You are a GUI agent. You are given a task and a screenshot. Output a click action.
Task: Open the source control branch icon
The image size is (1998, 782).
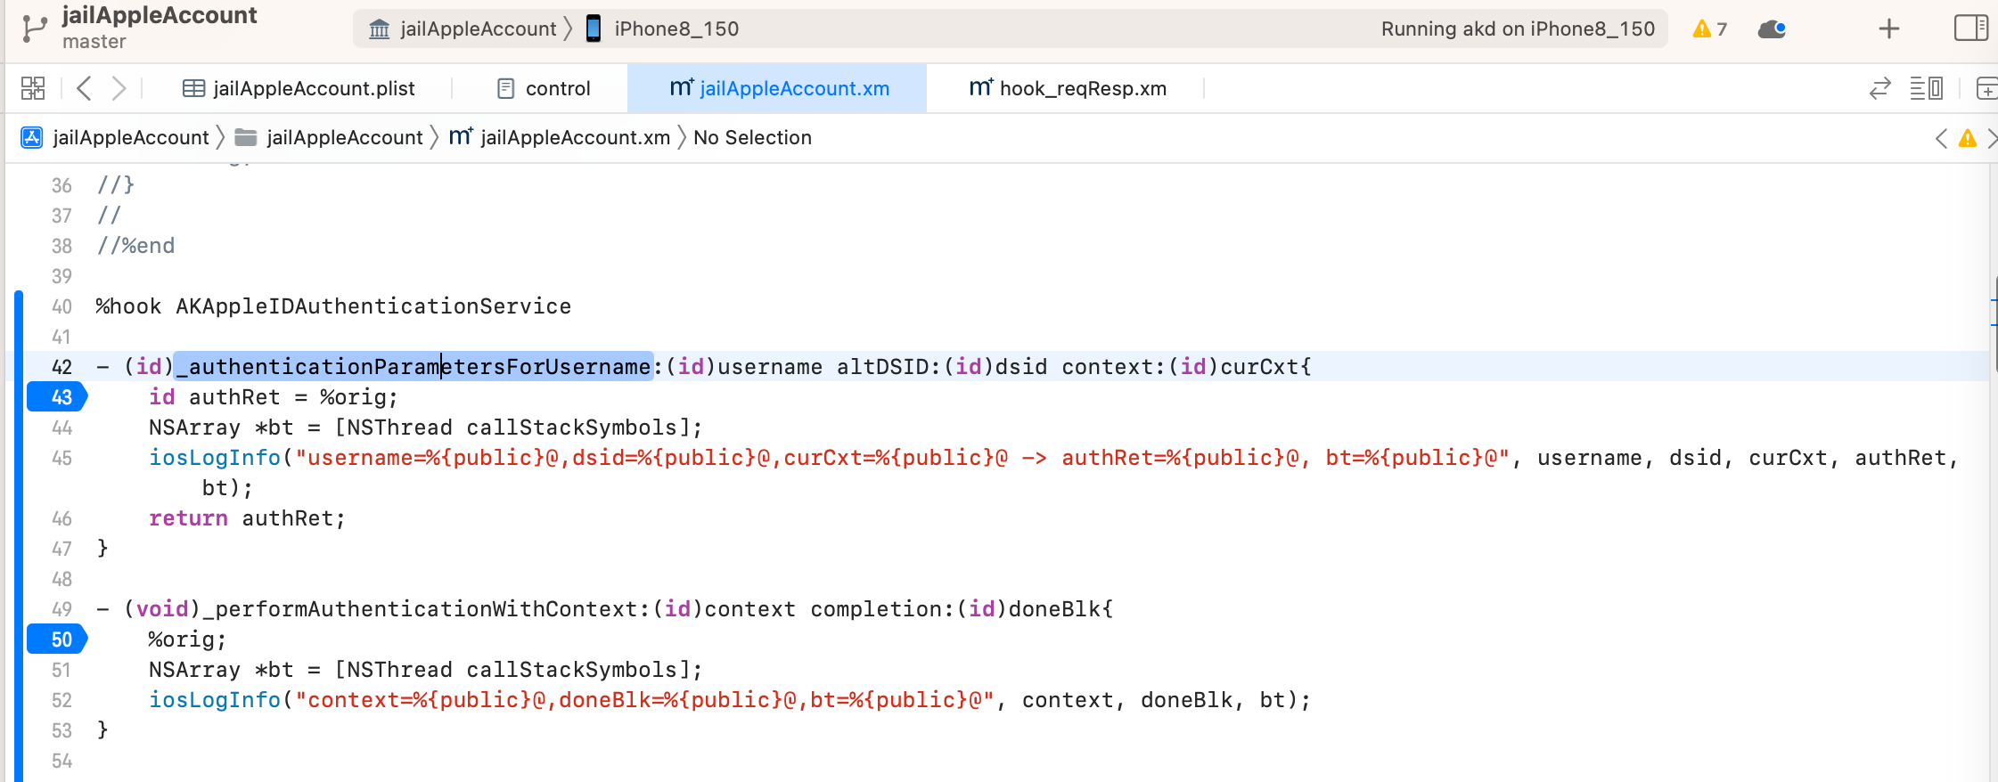(x=34, y=29)
